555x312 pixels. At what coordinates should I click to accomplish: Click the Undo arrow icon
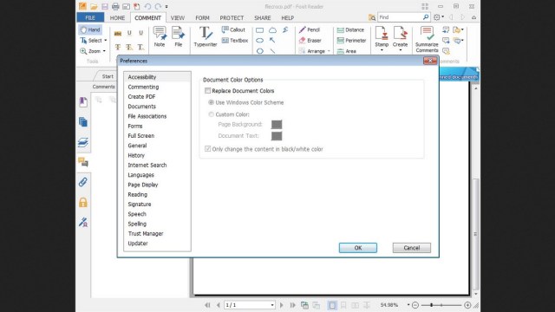click(x=147, y=6)
